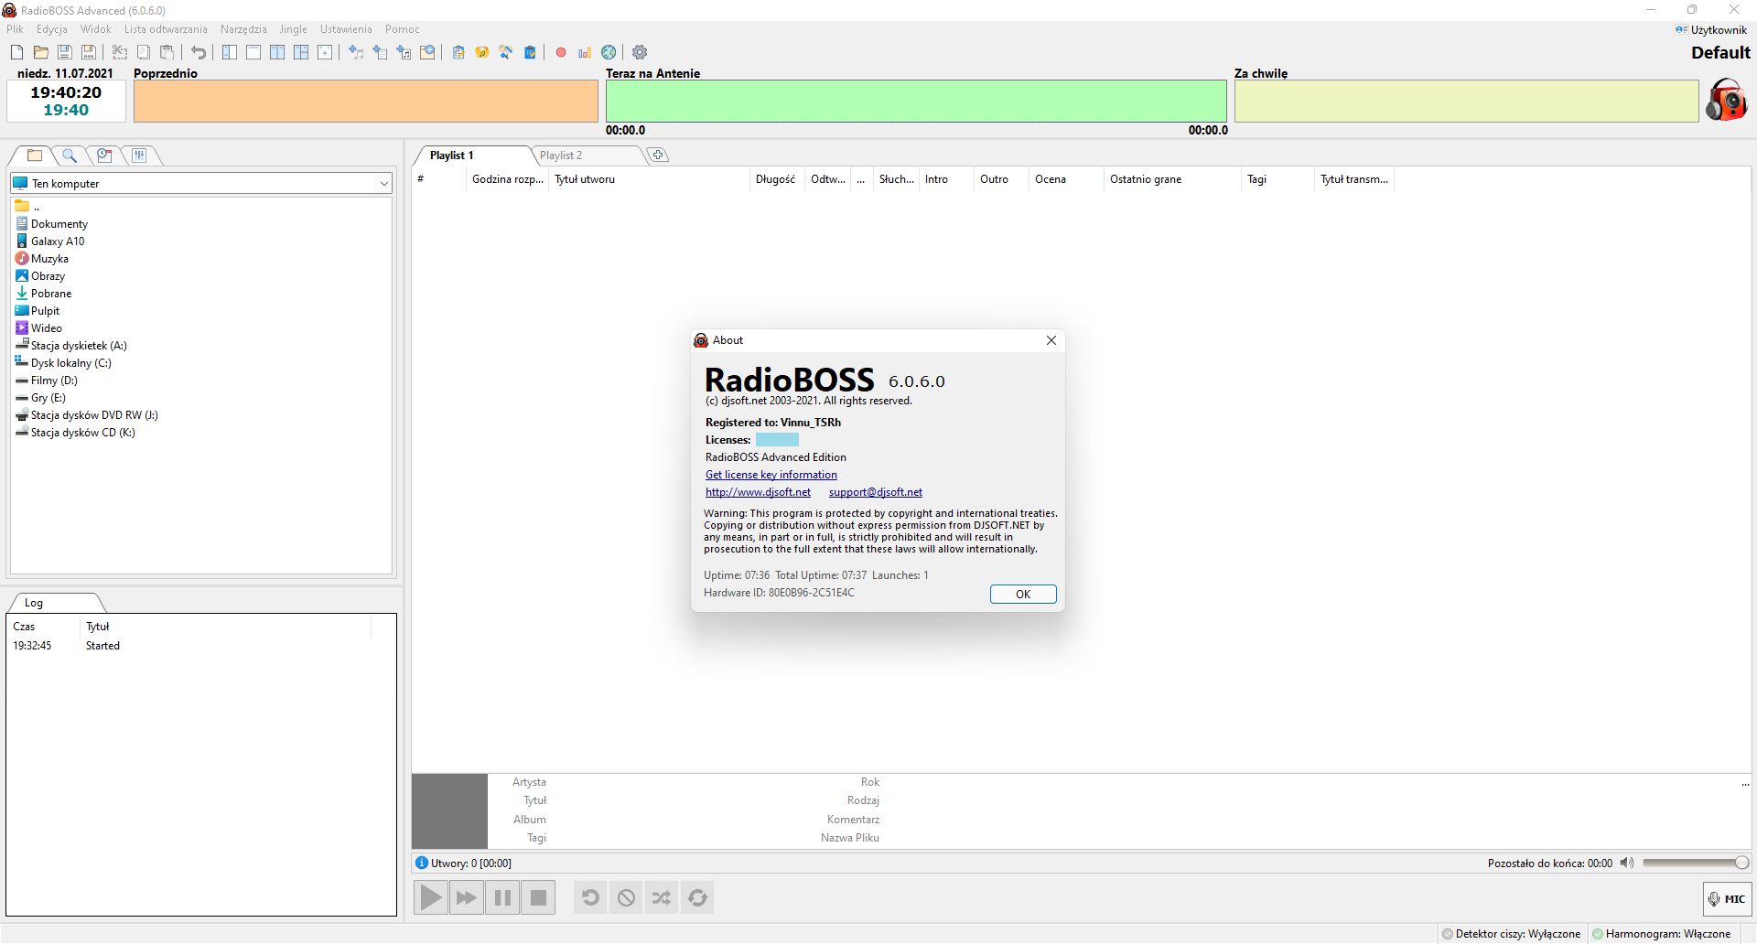Cut selection with the scissors icon
The height and width of the screenshot is (944, 1757).
(120, 52)
